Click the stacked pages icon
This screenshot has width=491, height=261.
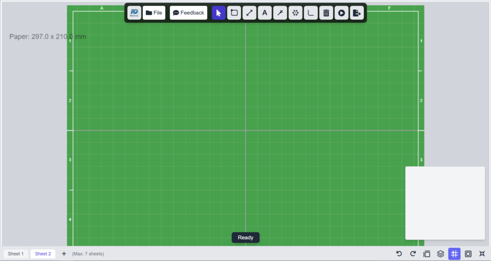[x=426, y=254]
